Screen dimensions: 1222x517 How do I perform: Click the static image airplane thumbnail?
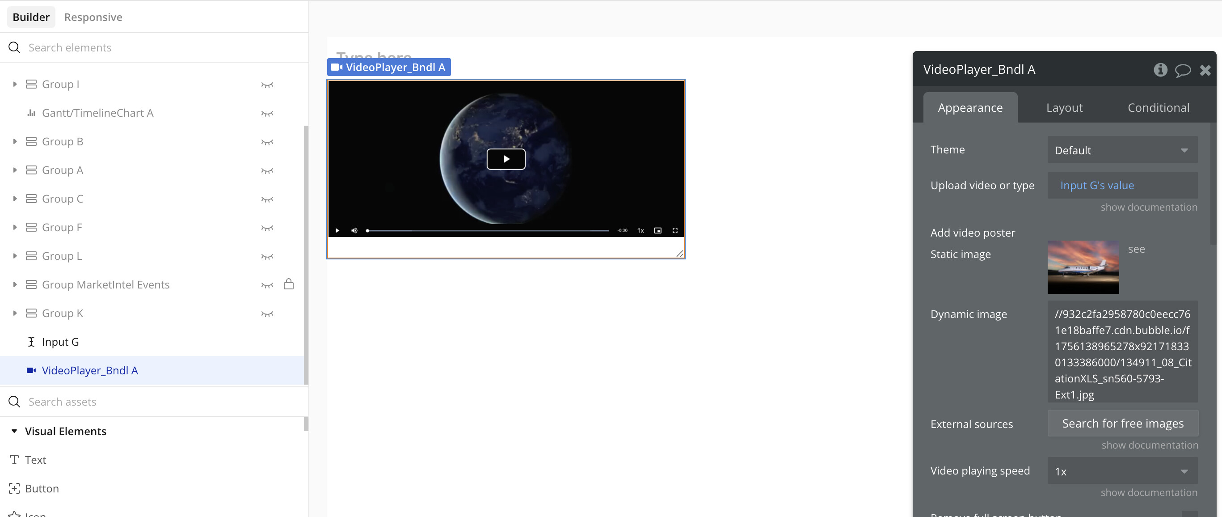click(x=1083, y=267)
